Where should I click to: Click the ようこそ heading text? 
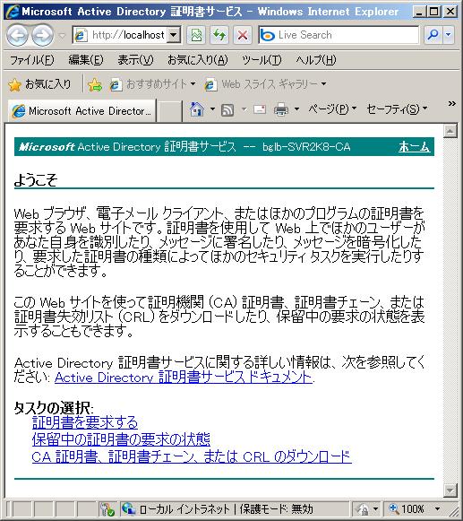36,179
